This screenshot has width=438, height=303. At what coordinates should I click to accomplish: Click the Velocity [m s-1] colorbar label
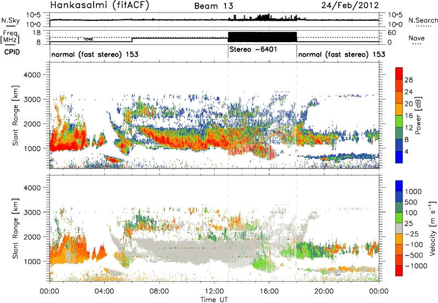pos(433,228)
